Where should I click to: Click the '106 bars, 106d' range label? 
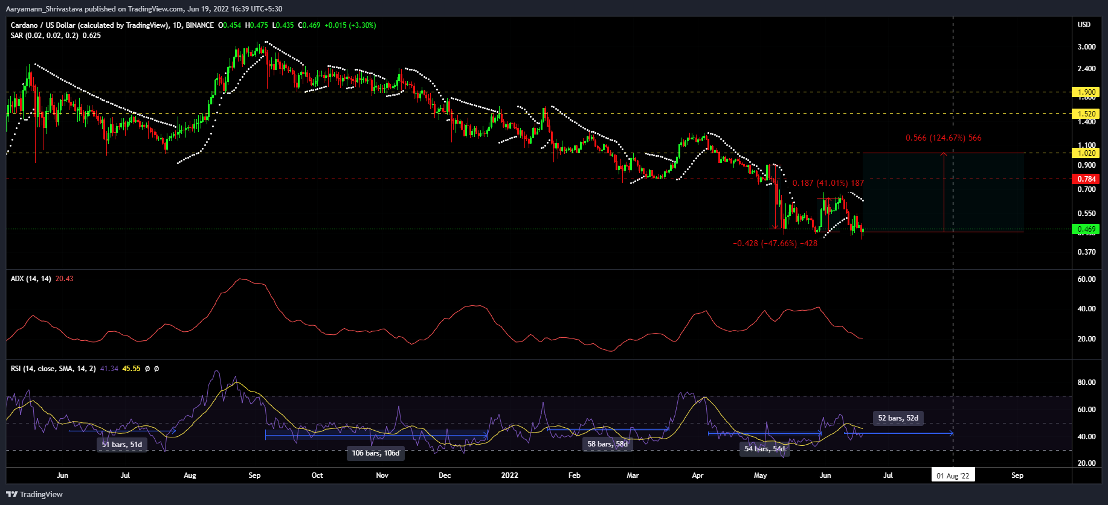click(376, 453)
